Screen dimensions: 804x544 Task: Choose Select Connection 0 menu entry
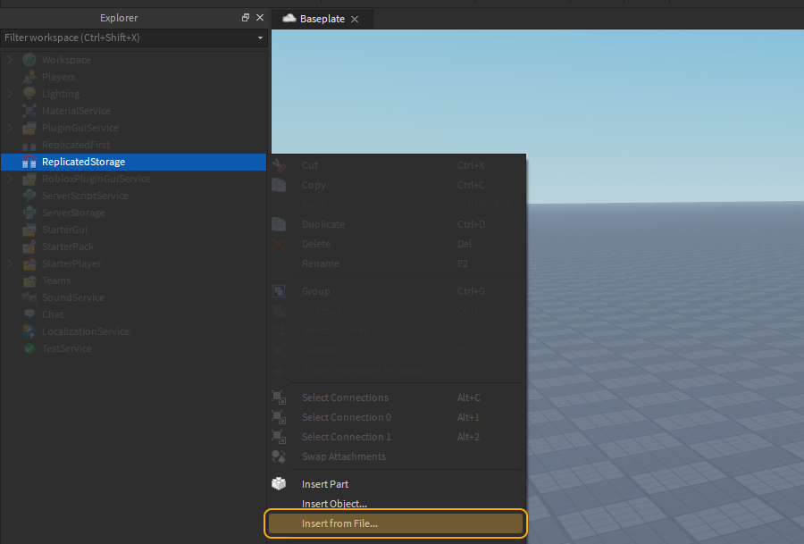(x=396, y=417)
